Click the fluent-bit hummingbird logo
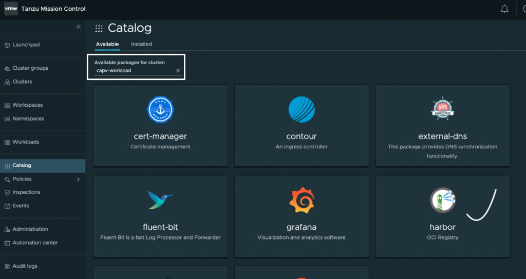 (160, 200)
